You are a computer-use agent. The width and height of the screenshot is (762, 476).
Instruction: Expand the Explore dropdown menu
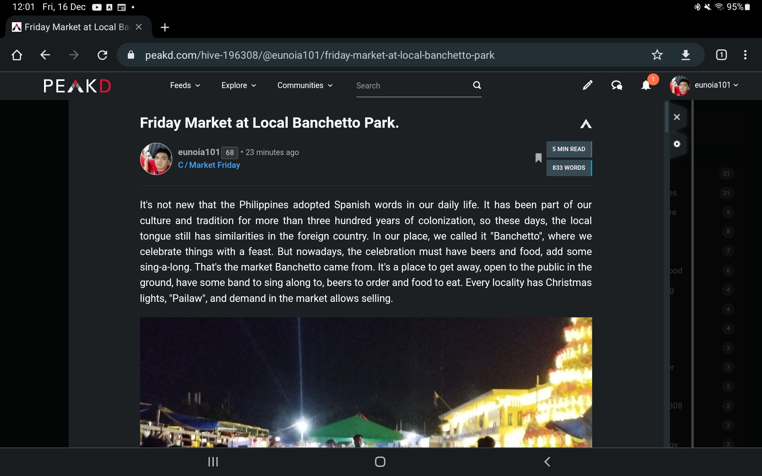tap(239, 85)
